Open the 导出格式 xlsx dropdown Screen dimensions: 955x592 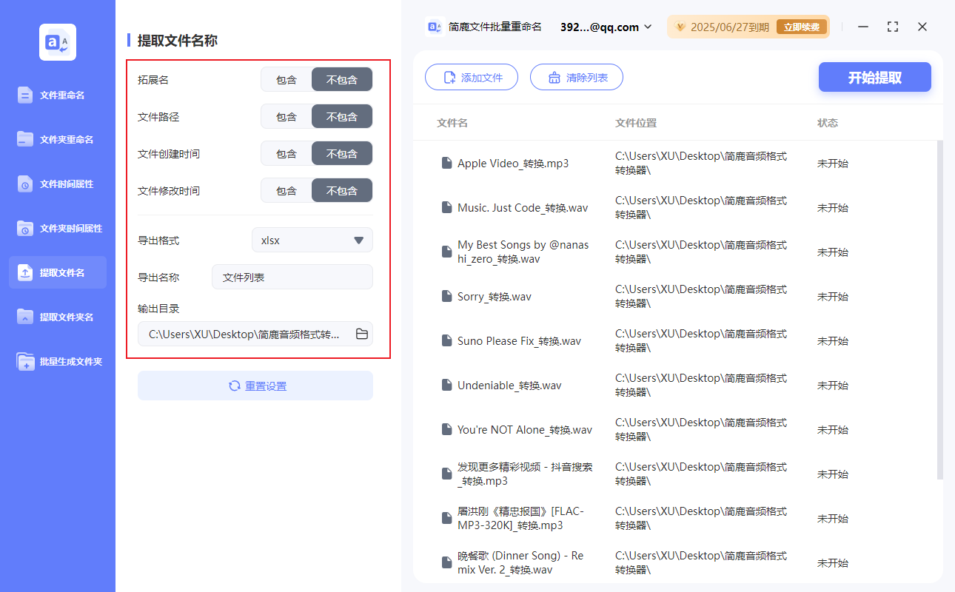click(312, 240)
